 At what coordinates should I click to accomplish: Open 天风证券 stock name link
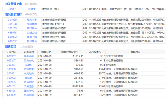(29, 87)
